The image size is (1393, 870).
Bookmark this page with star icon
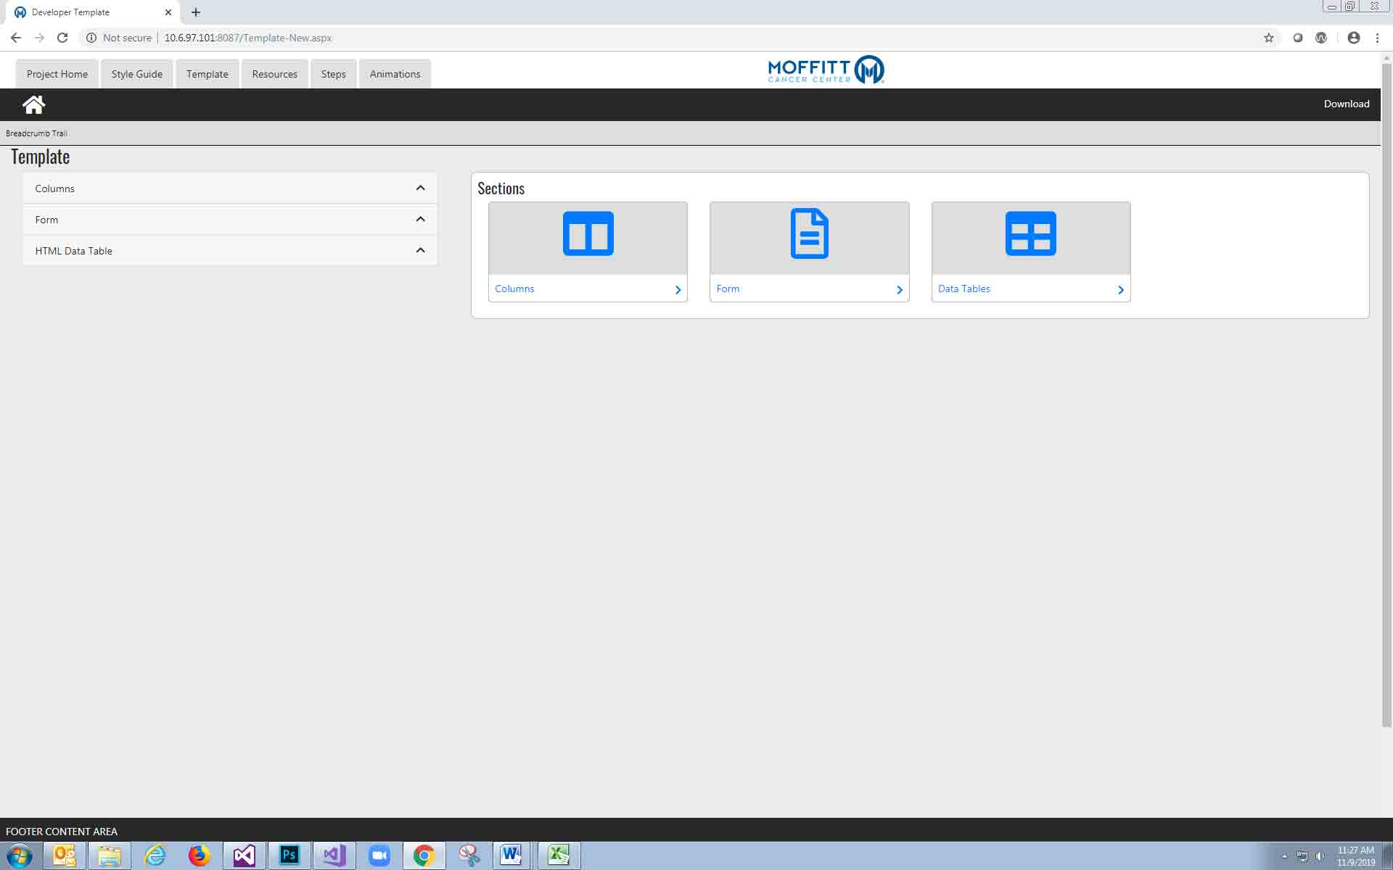(x=1268, y=38)
